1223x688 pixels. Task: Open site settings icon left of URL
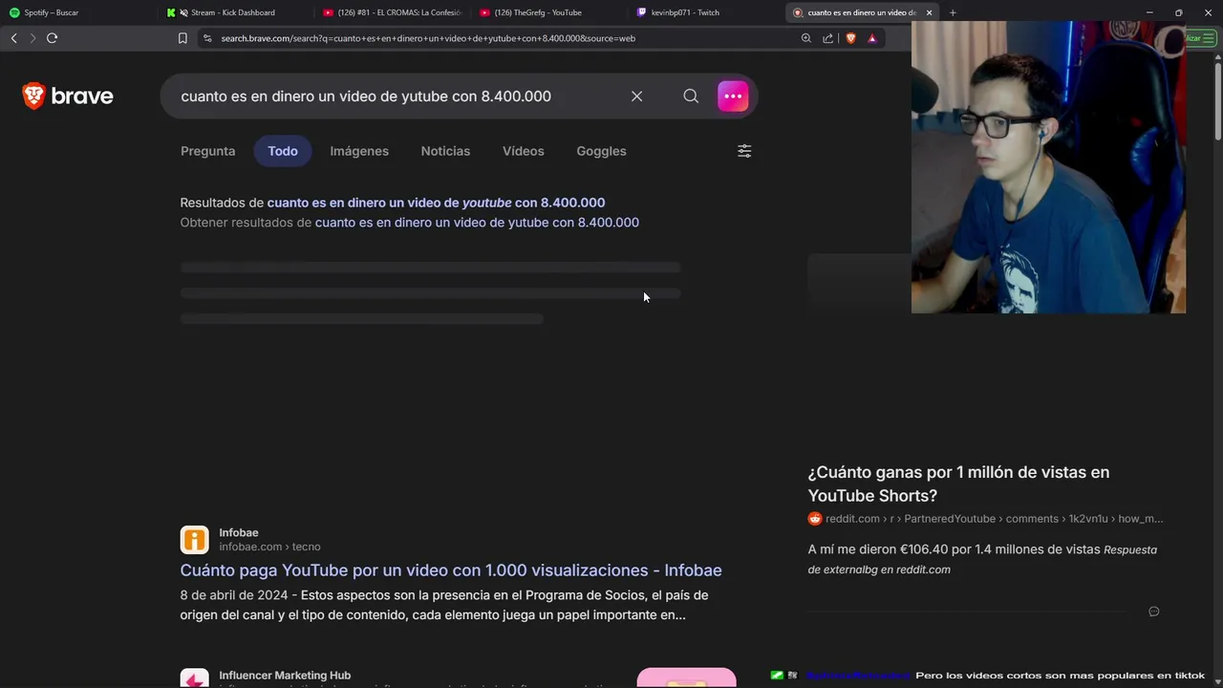pos(207,38)
